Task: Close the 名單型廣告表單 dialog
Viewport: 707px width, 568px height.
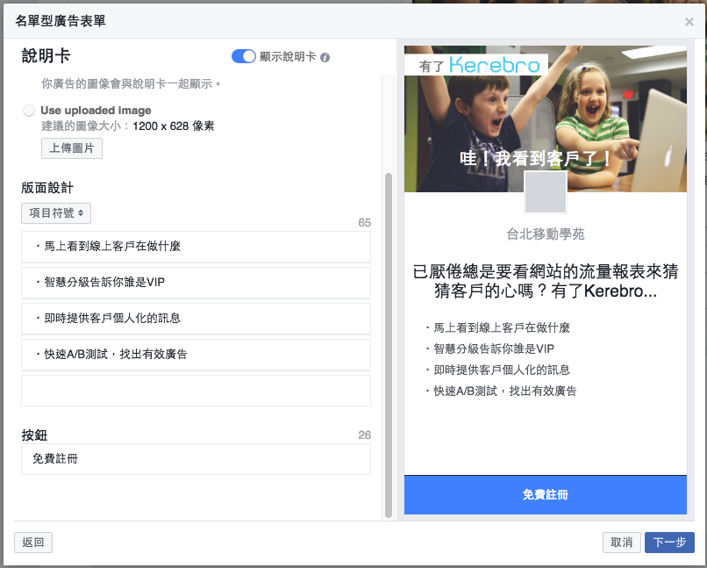Action: click(x=689, y=22)
